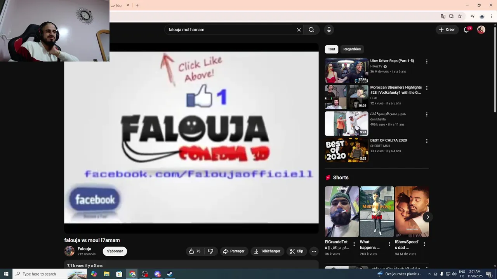Viewport: 497px width, 279px height.
Task: Open the ElGrandeToto short thumbnail
Action: [342, 212]
